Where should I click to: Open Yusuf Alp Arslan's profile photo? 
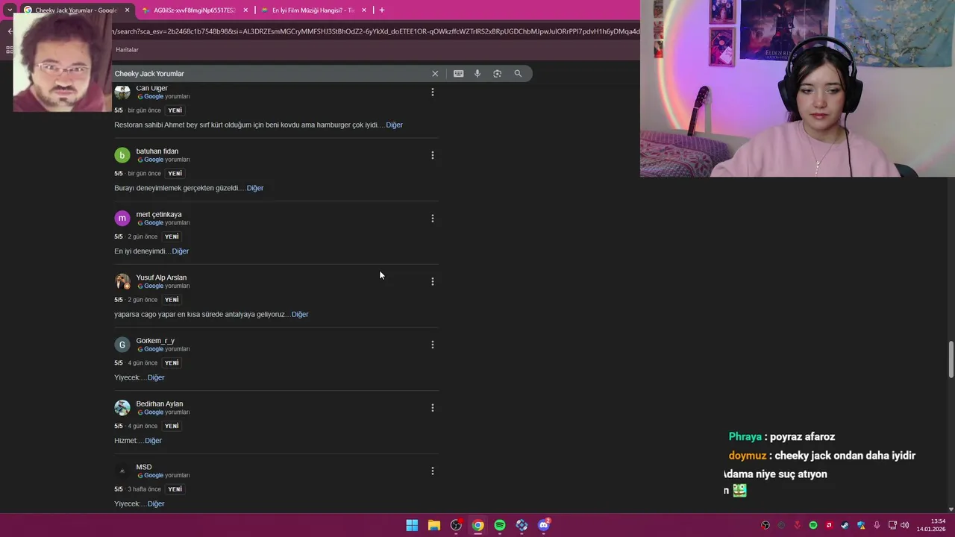(x=122, y=281)
